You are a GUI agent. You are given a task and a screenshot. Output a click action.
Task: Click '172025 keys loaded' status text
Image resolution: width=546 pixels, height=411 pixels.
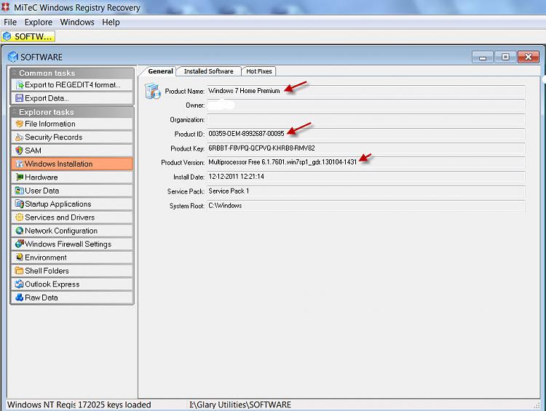click(x=114, y=404)
